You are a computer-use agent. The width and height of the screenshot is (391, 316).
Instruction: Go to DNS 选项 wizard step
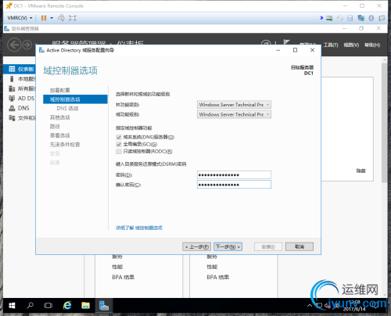[x=67, y=108]
